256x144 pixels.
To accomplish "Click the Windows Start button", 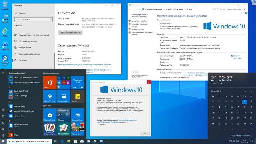I will click(x=3, y=141).
